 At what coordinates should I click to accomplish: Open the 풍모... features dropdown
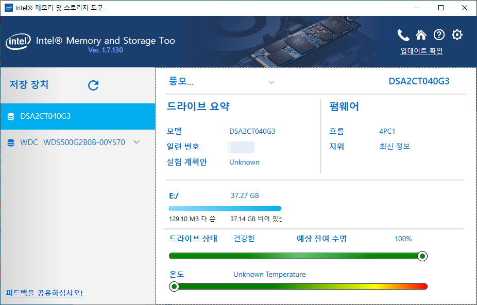222,82
